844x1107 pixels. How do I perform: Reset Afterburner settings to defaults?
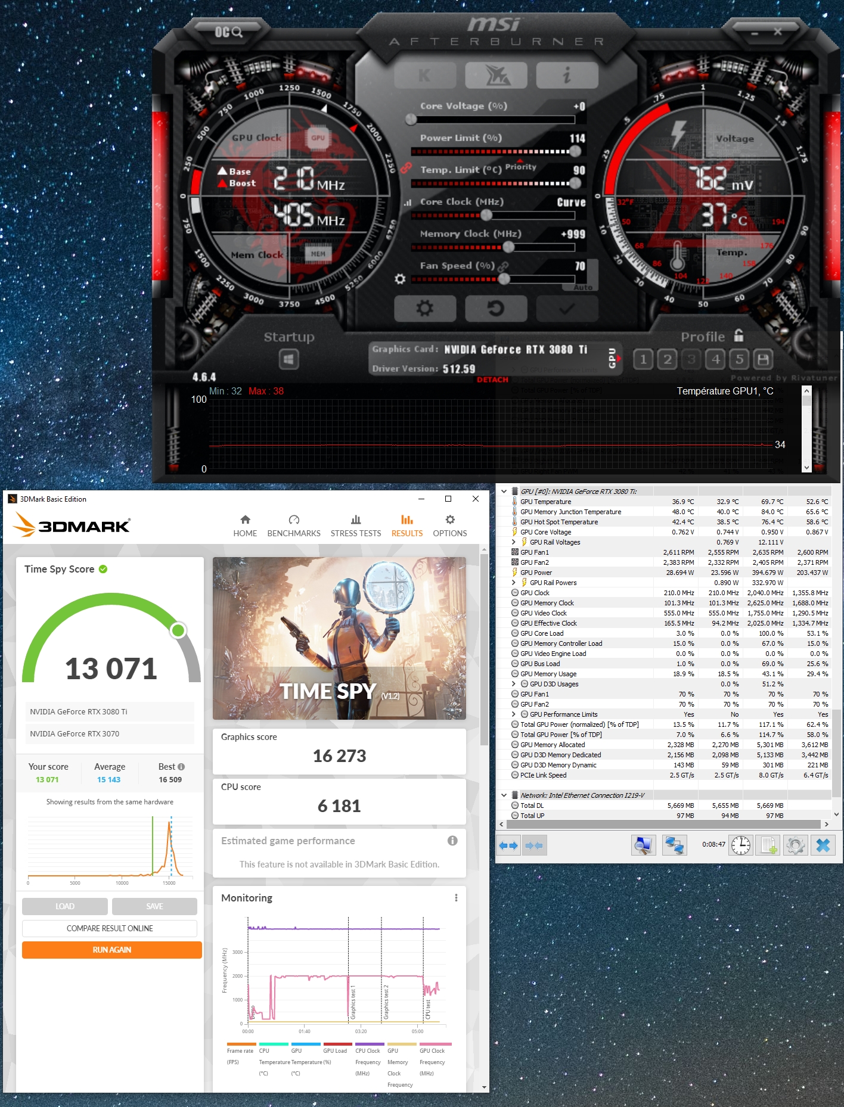click(496, 309)
